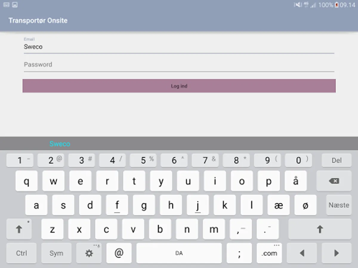Tap the number 7 key
The image size is (358, 268).
pos(205,160)
